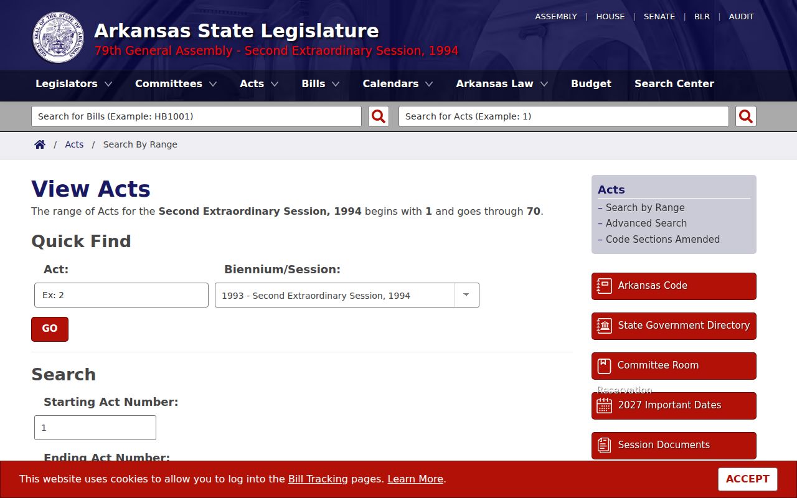Image resolution: width=797 pixels, height=498 pixels.
Task: Open the Budget menu item
Action: [591, 83]
